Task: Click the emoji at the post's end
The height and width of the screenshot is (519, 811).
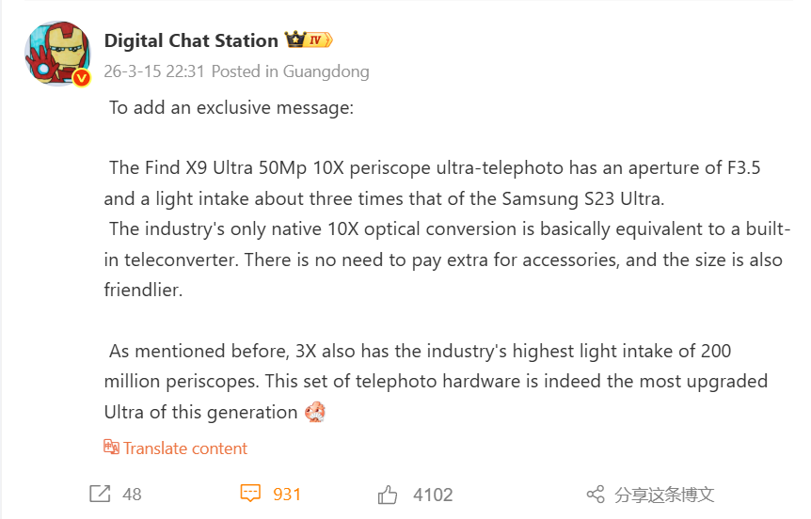Action: 315,412
